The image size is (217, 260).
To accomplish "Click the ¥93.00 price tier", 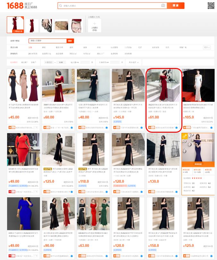I will coord(186,170).
